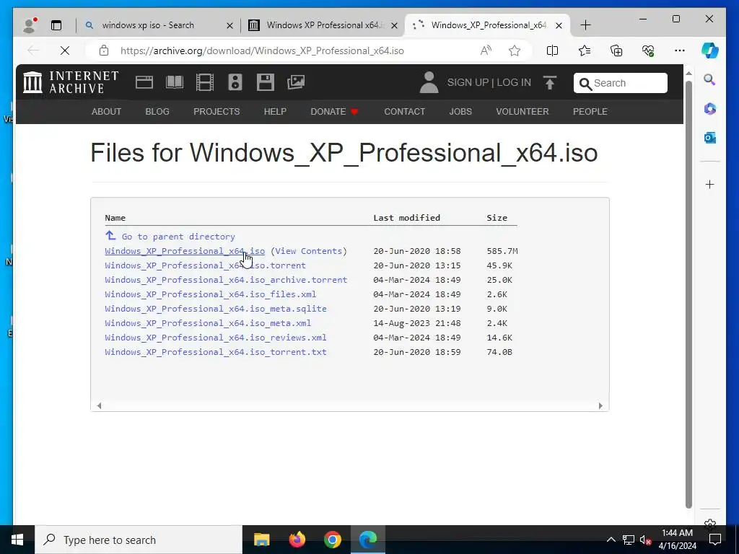
Task: Open Outlook sidebar icon
Action: point(710,138)
